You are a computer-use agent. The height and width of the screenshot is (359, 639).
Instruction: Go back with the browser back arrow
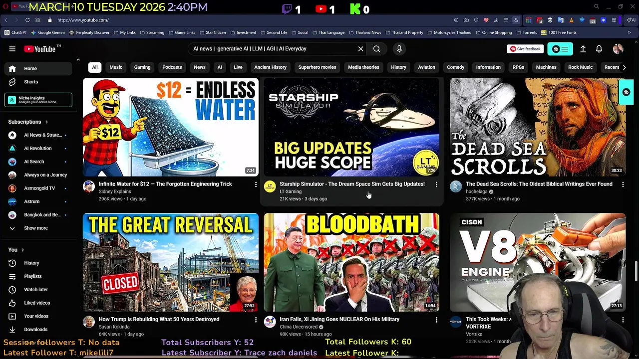[x=6, y=20]
